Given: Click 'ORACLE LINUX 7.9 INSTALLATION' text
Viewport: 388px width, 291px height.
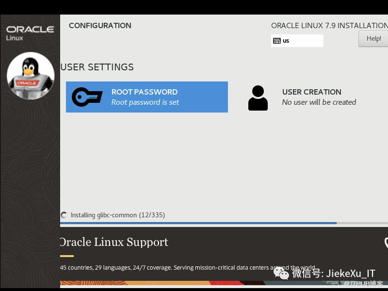Looking at the screenshot, I should tap(329, 26).
